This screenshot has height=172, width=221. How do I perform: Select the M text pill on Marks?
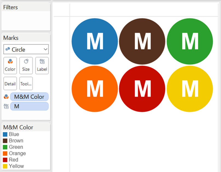pos(29,106)
